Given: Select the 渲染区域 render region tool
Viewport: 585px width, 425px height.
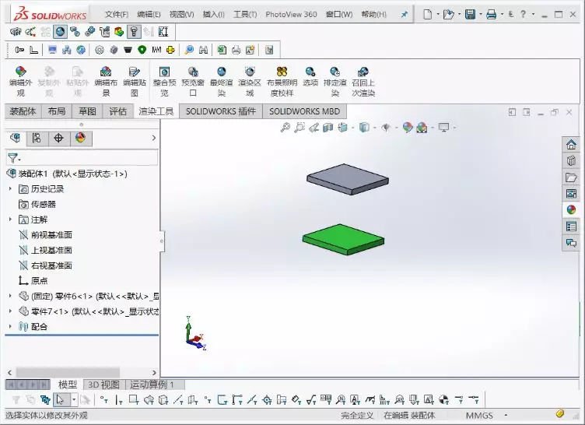Looking at the screenshot, I should (250, 82).
